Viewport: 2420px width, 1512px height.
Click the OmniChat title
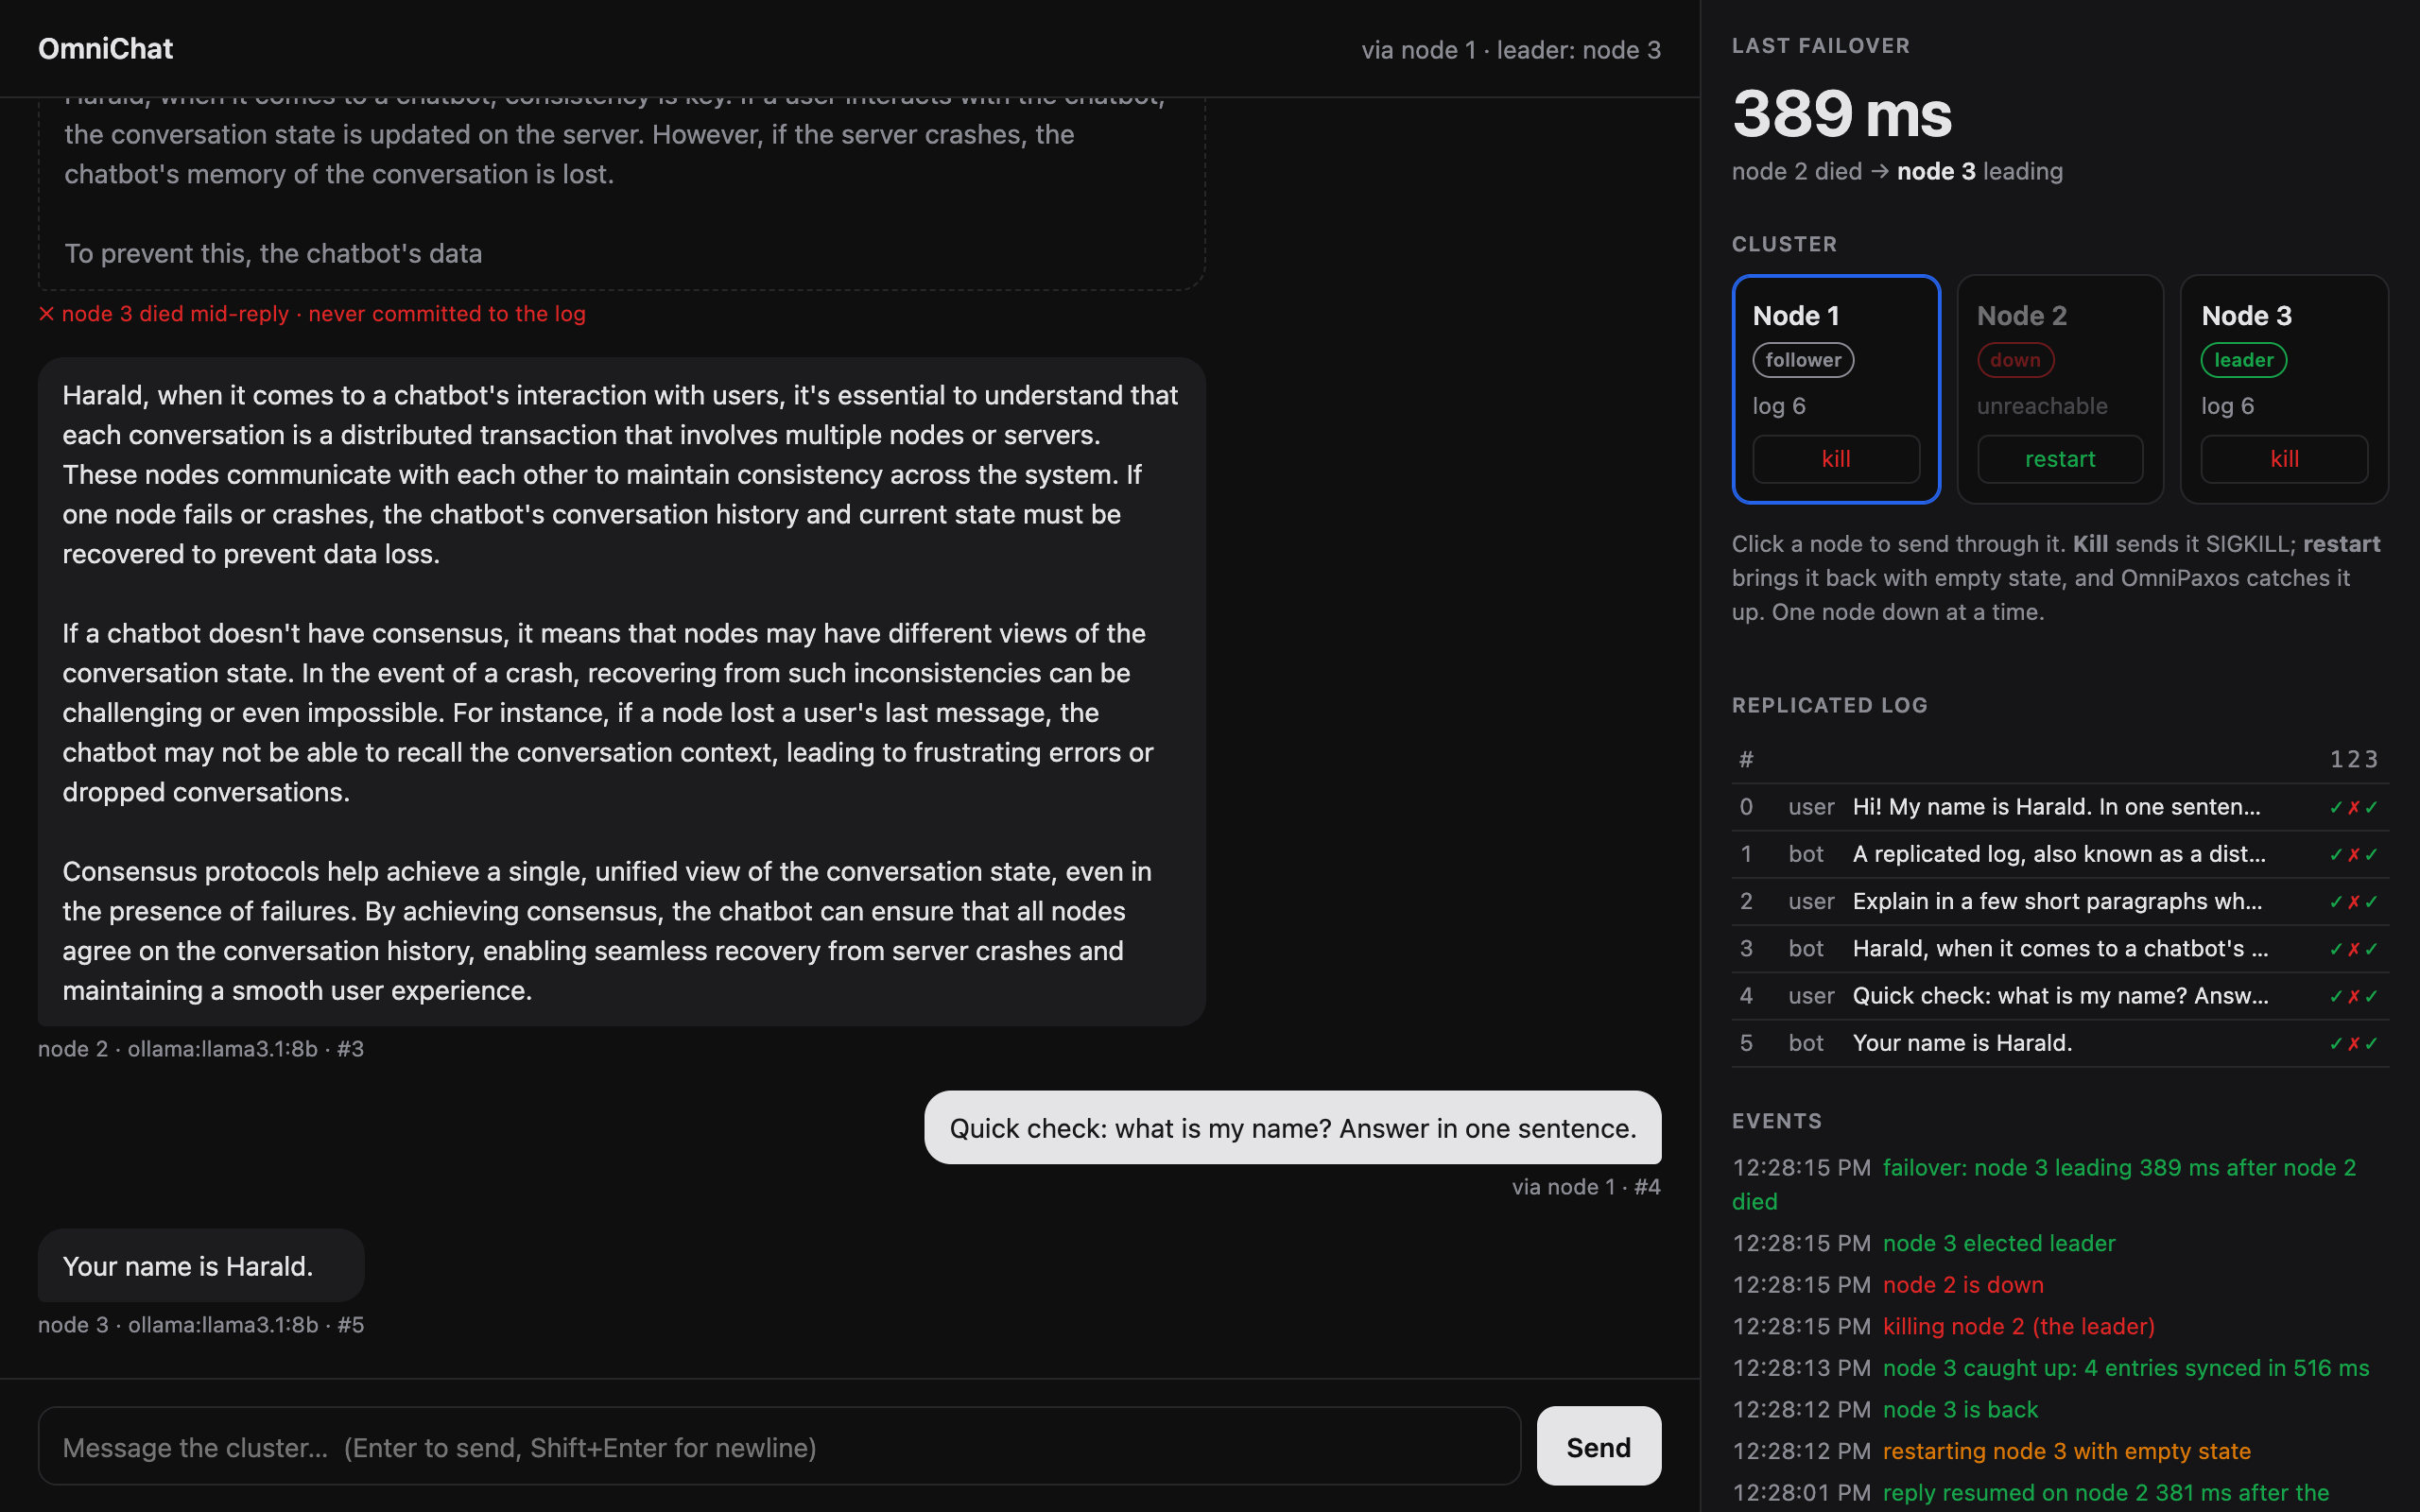tap(105, 48)
